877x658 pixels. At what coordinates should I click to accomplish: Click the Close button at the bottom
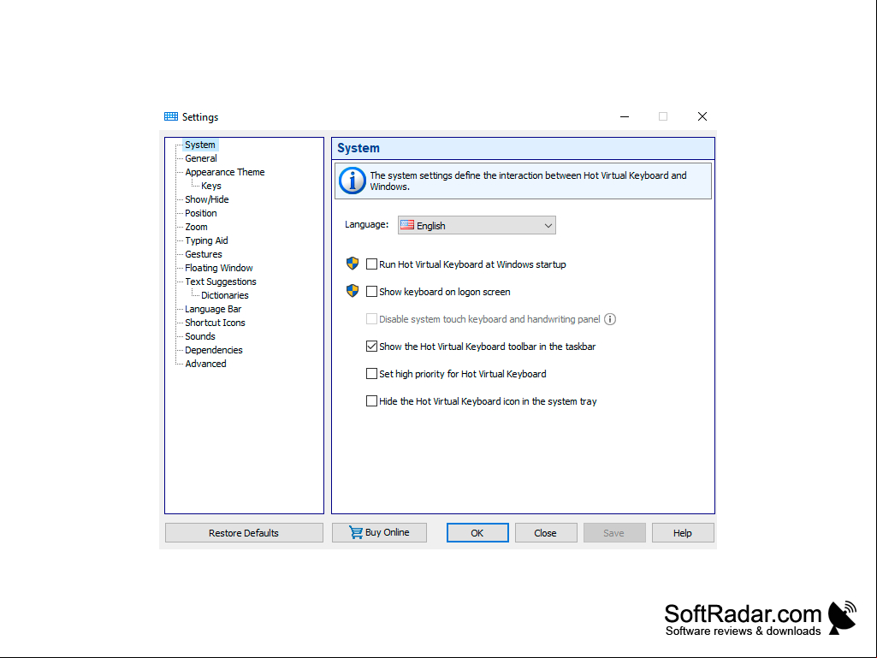(546, 533)
